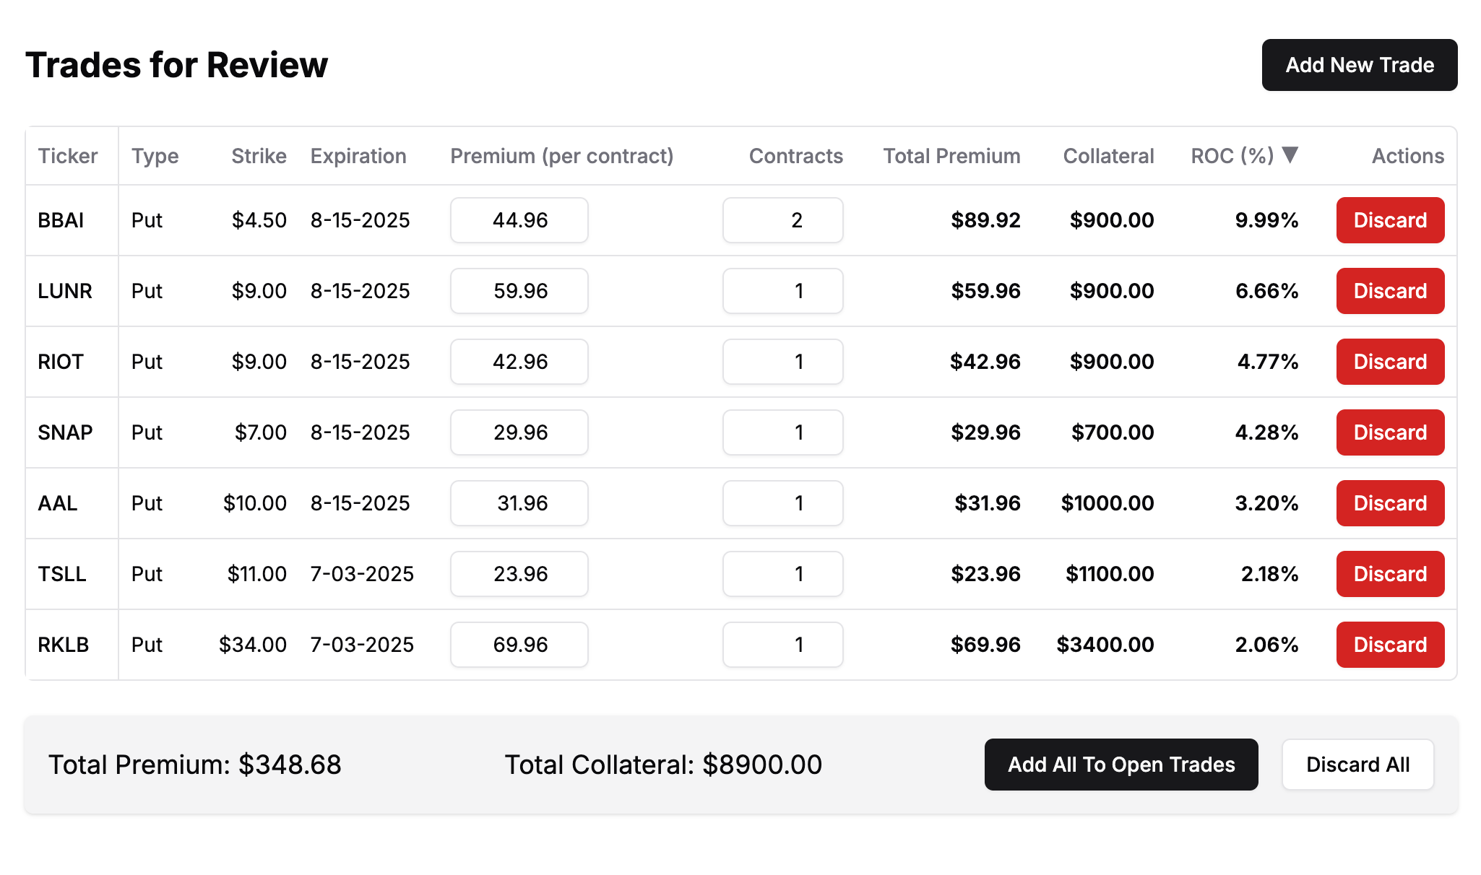Discard the RIOT trade
Screen dimensions: 1481x875
1389,362
